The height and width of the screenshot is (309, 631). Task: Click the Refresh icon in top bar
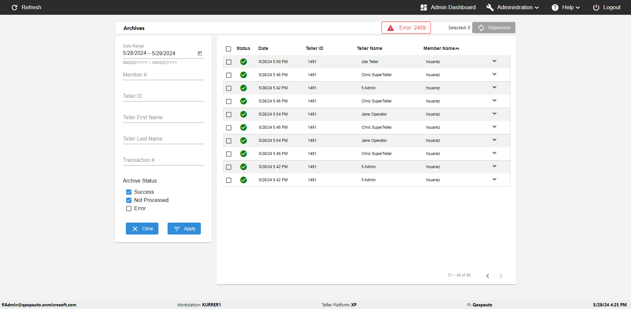point(14,8)
